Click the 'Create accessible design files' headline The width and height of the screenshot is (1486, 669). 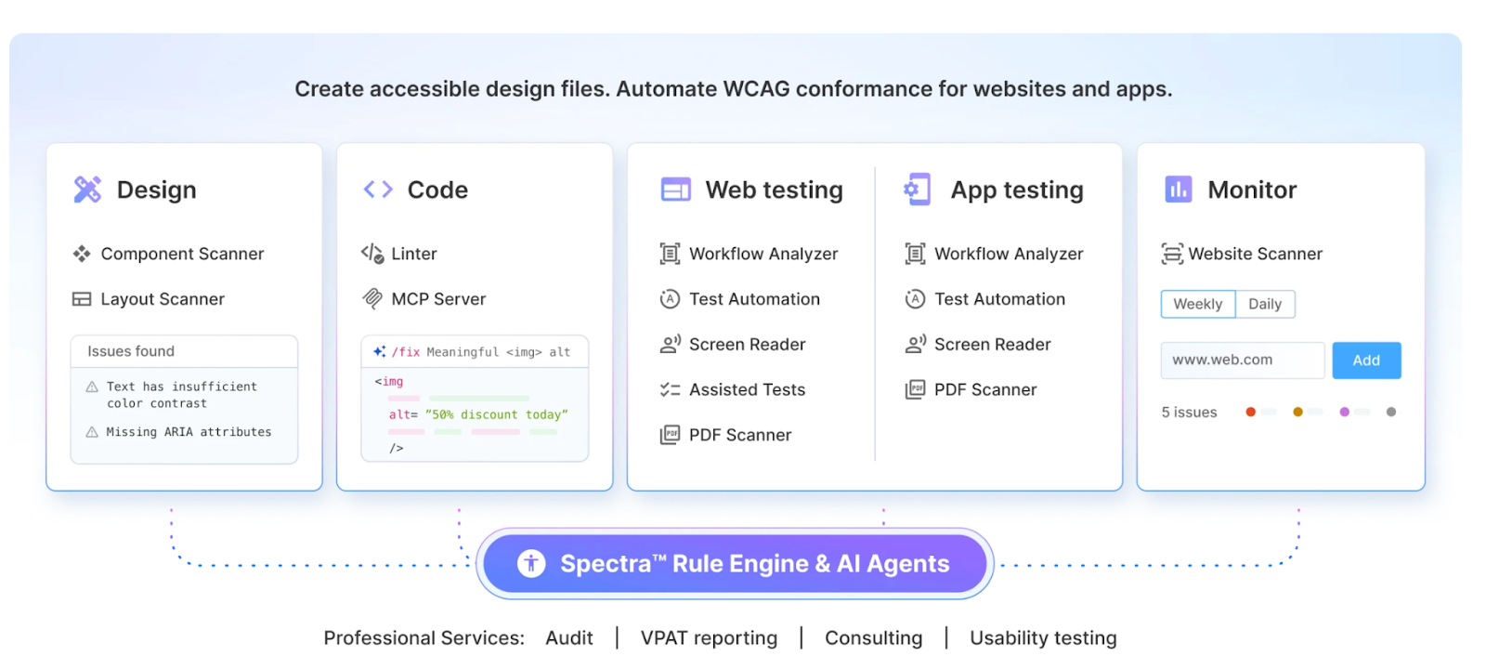(x=734, y=89)
